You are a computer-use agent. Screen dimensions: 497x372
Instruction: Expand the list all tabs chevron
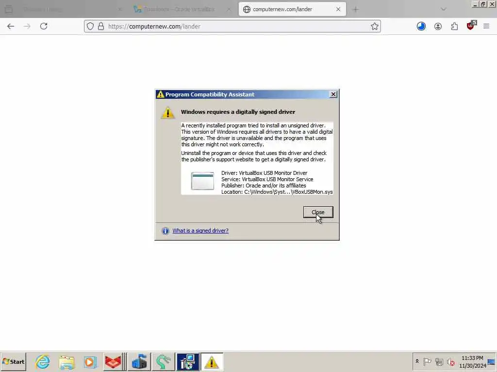pos(444,9)
